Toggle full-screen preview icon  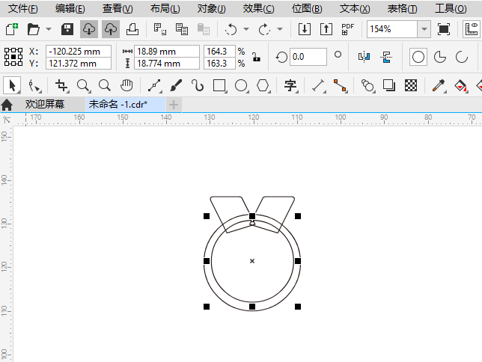point(444,29)
